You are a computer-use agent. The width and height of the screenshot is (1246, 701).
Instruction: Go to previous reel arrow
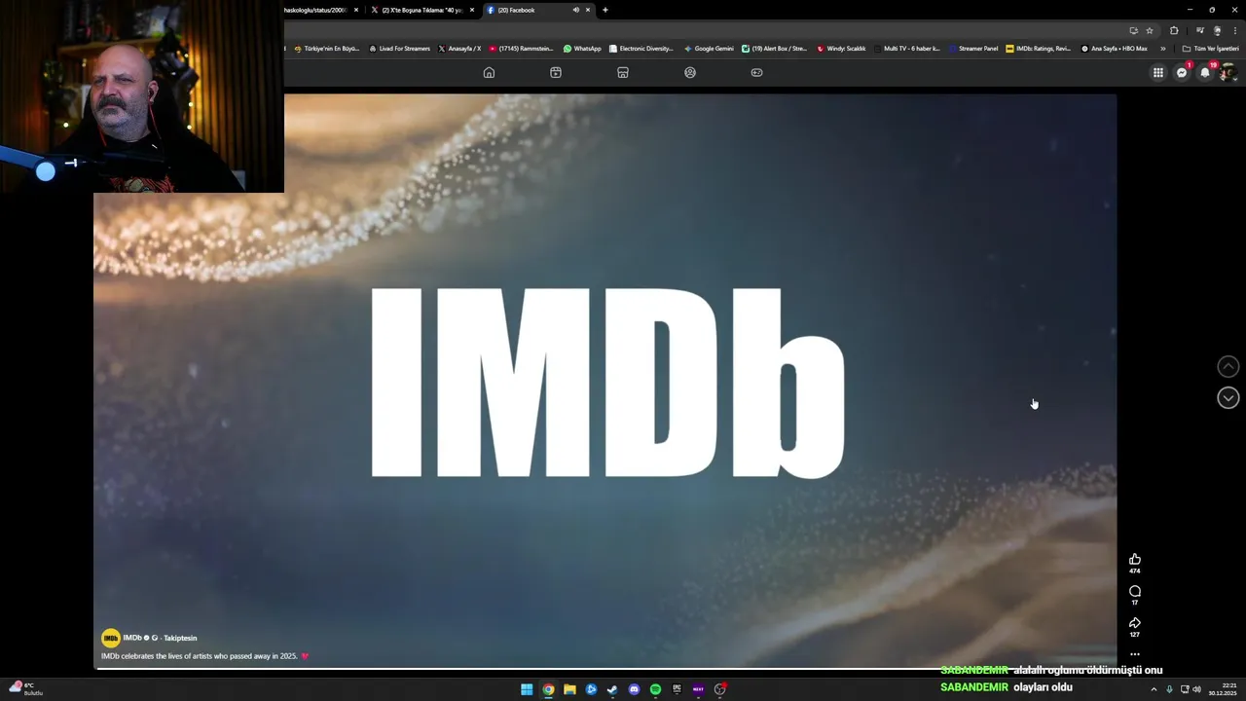[1228, 367]
